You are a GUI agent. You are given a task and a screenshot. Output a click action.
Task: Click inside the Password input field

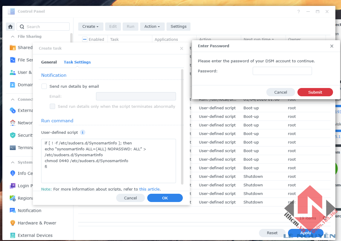[282, 71]
